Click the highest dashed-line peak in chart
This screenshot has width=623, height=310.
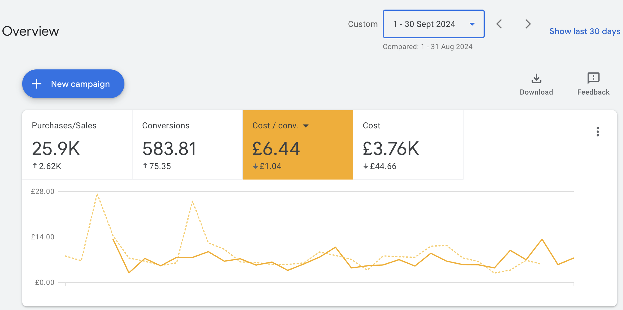click(x=97, y=194)
